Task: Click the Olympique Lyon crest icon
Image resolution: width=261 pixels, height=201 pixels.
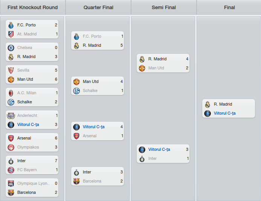Action: tap(11, 184)
